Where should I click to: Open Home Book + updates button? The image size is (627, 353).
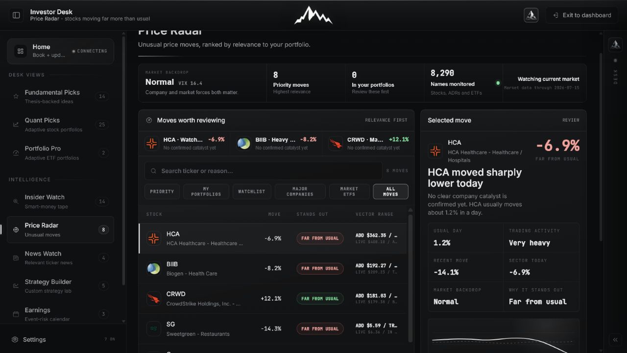[60, 51]
